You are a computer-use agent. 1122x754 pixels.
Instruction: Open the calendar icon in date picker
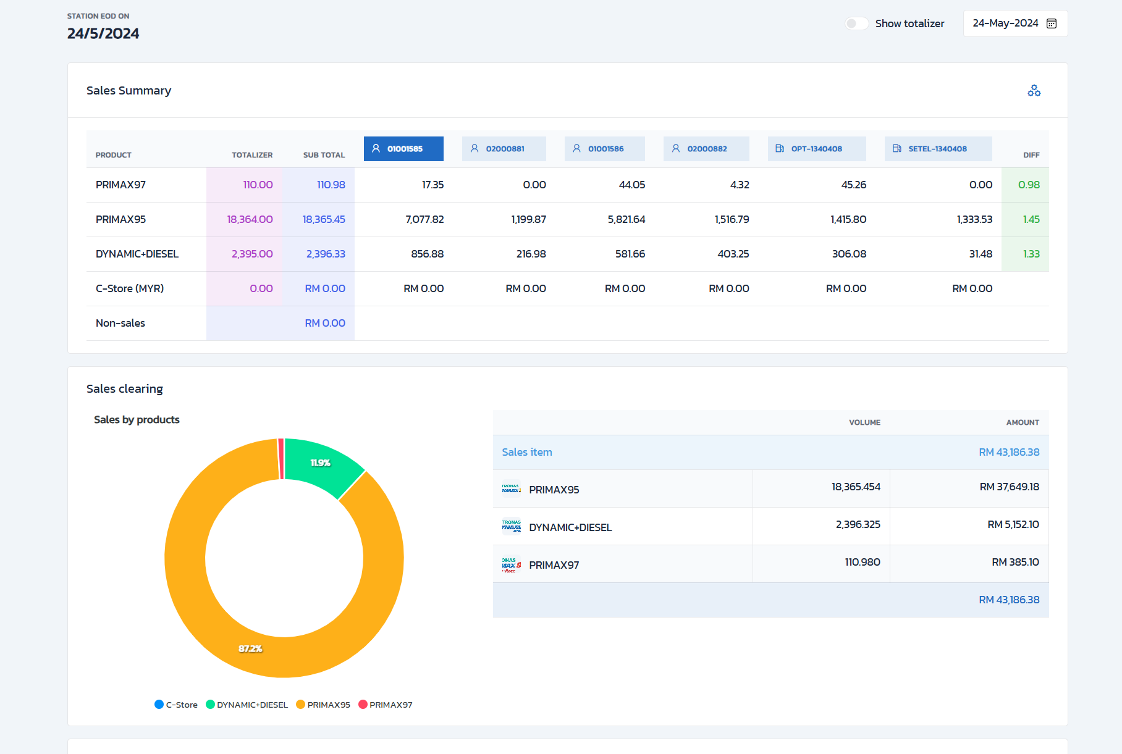coord(1052,23)
